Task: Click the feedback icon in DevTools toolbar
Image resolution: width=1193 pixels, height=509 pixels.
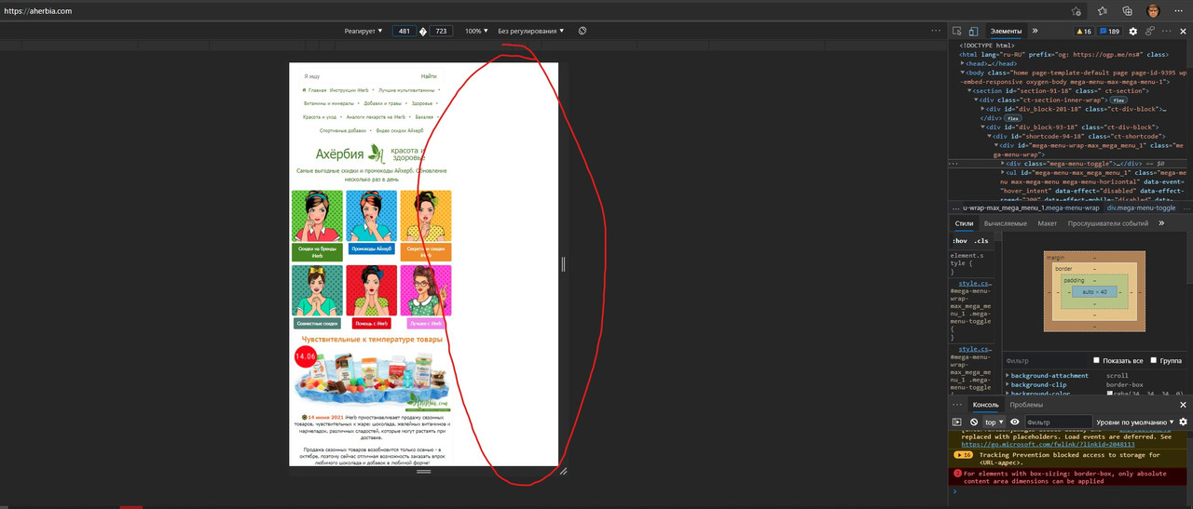Action: 1150,31
